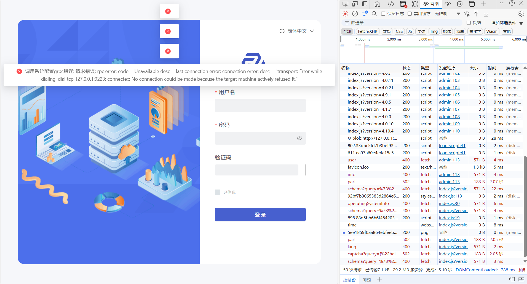Open the Memory chip panel
Viewport: 527px width, 284px height.
460,4
